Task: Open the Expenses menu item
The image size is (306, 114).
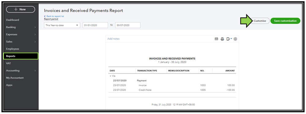Action: pyautogui.click(x=12, y=34)
